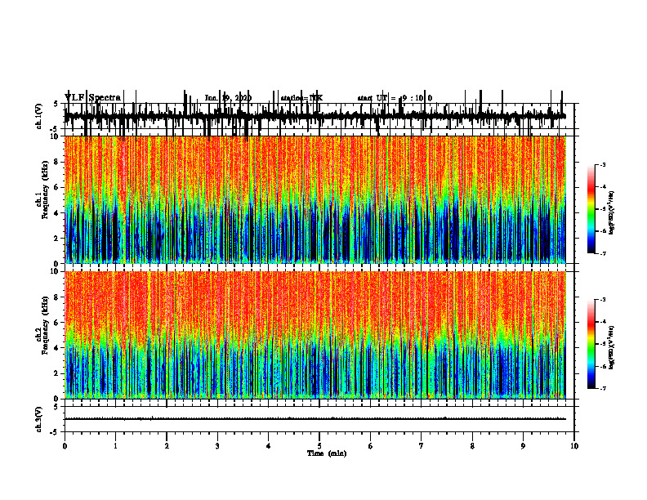Click the 8 kHz tick of ch.2 spectrogram

(x=56, y=297)
